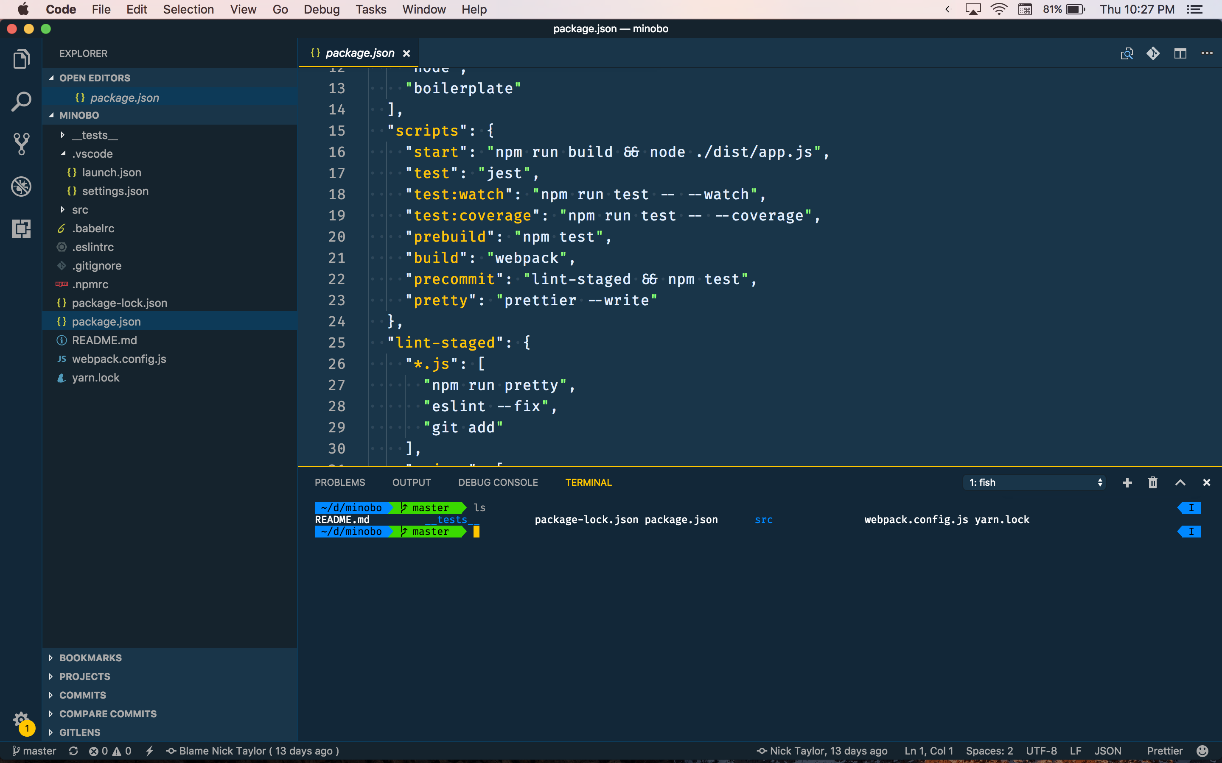Open the Debug view from the activity bar
1222x763 pixels.
[21, 186]
